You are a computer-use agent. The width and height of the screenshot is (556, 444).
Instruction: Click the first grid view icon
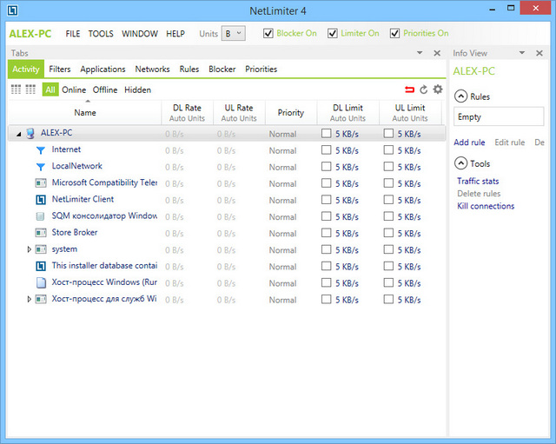16,89
